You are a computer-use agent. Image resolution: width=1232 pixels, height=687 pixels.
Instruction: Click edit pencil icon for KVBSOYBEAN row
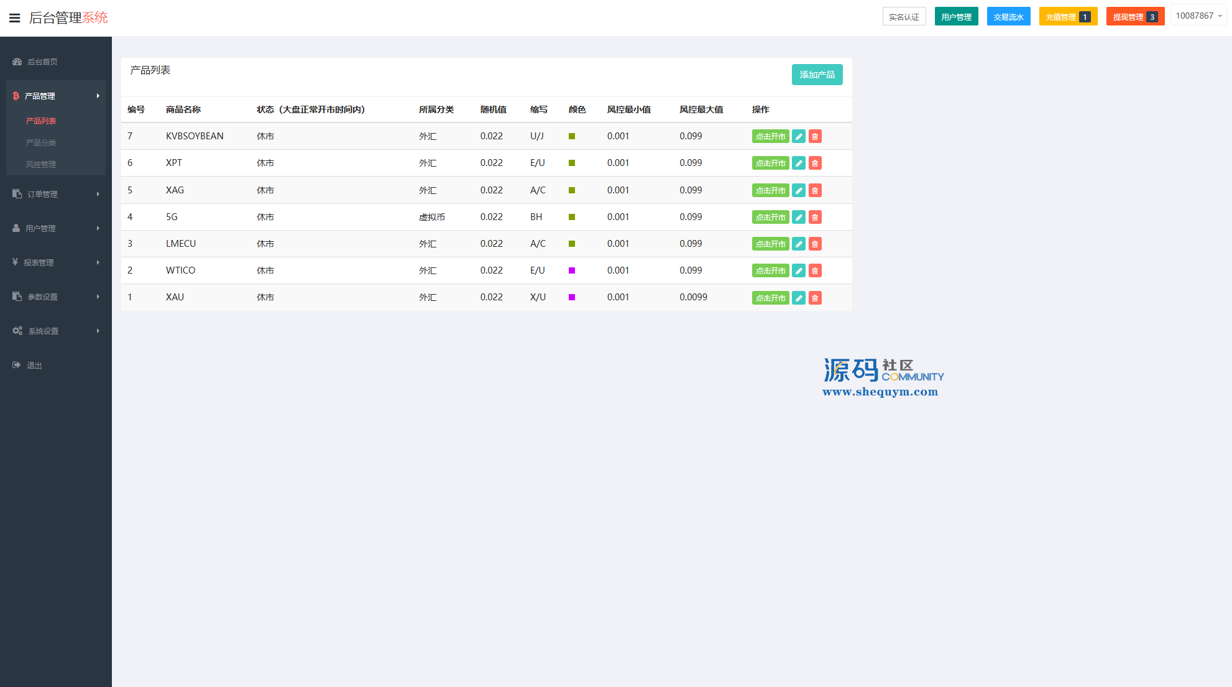click(799, 137)
